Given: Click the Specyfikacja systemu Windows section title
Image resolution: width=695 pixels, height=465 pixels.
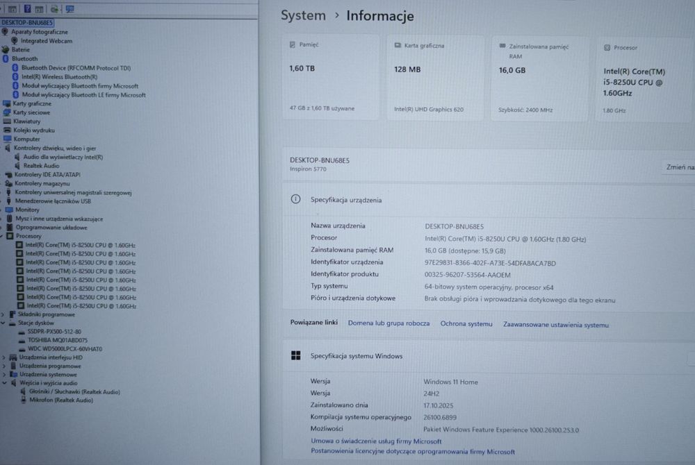Looking at the screenshot, I should point(357,356).
